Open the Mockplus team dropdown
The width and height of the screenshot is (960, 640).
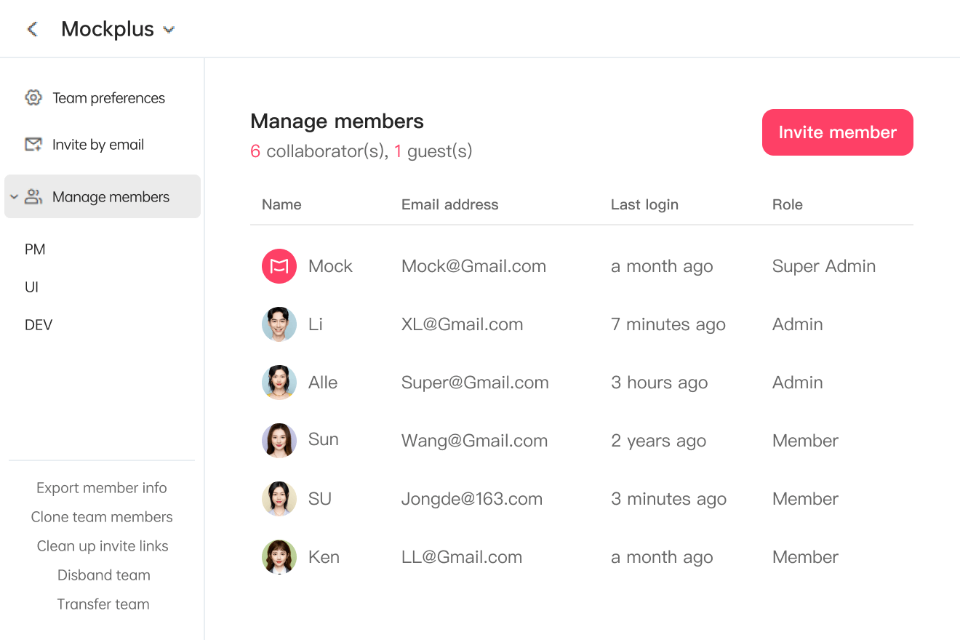(169, 30)
